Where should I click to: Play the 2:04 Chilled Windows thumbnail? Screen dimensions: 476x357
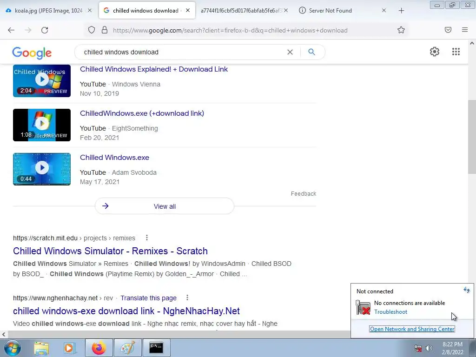point(42,81)
